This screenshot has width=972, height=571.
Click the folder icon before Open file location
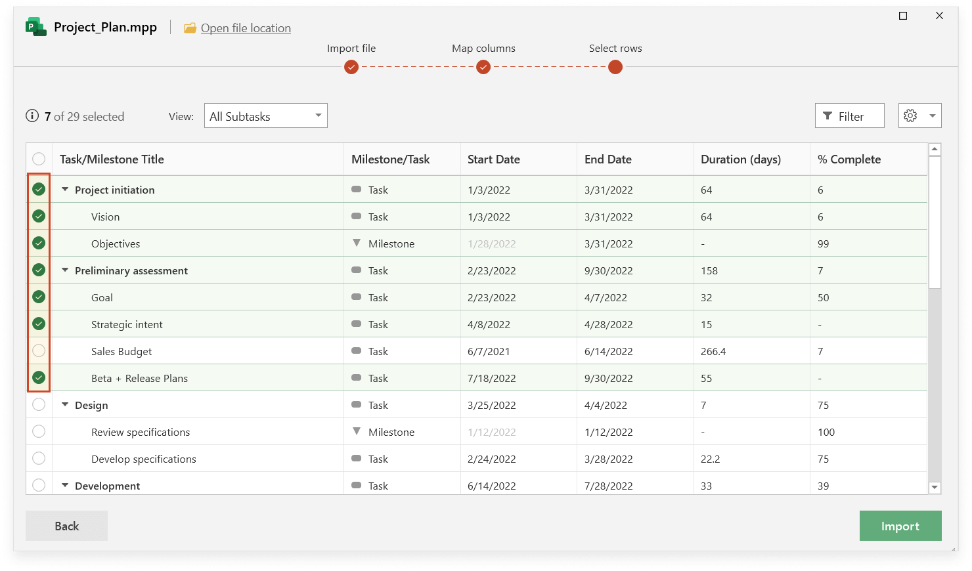tap(190, 28)
